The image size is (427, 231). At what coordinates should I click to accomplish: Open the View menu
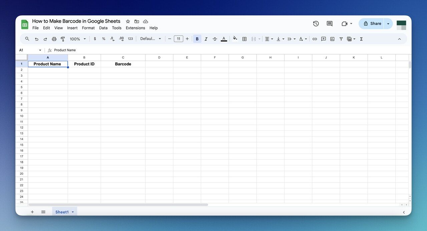(x=59, y=28)
